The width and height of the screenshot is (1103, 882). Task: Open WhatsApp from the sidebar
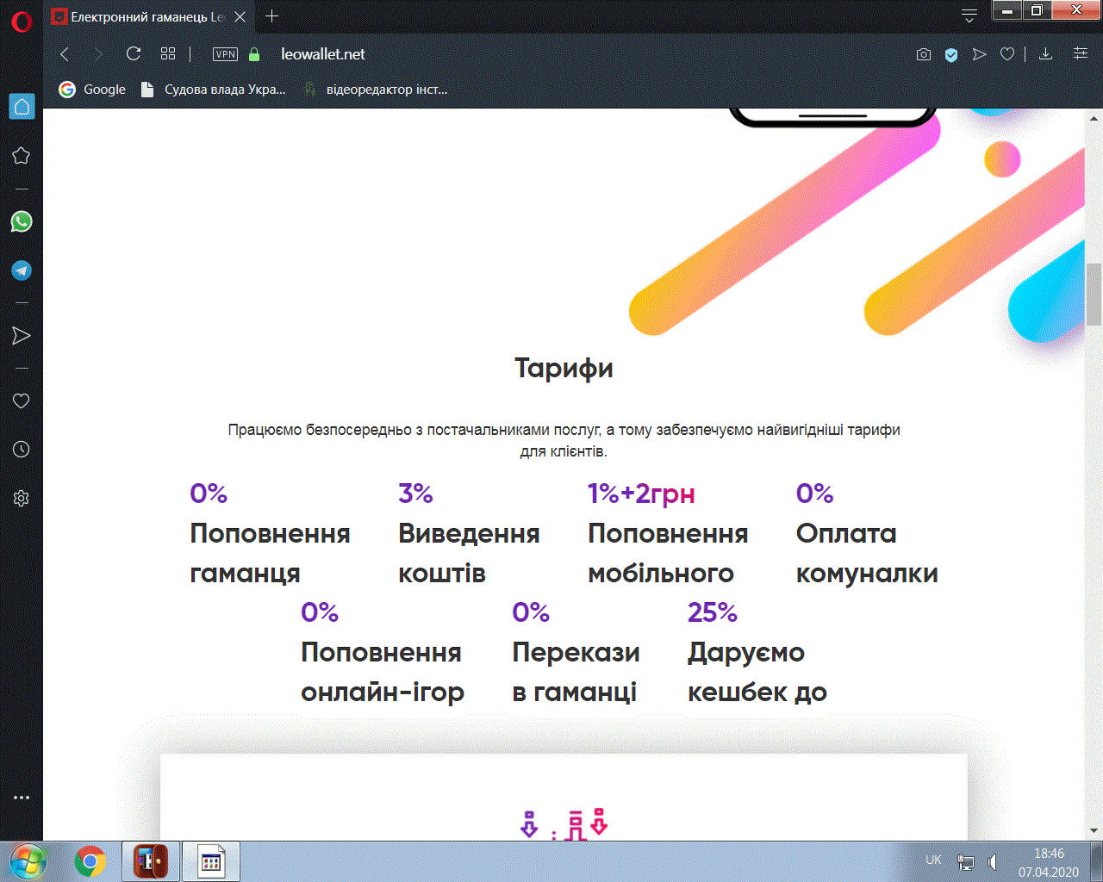point(21,221)
